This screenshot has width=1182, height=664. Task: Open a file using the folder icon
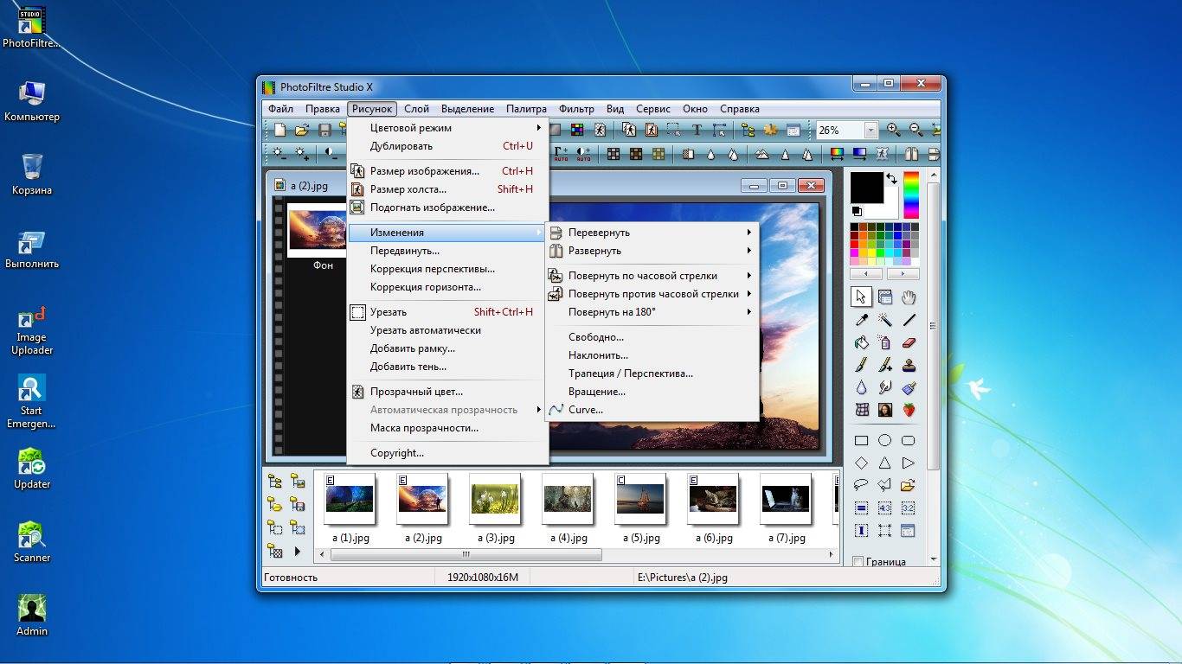point(302,131)
